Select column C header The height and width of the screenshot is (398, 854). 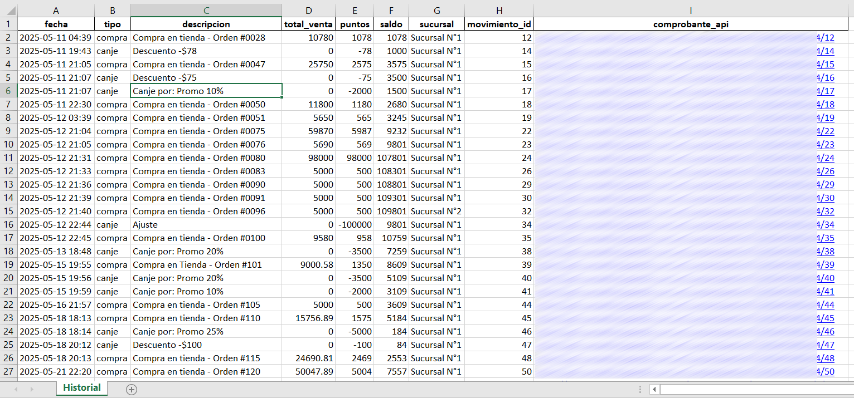point(206,11)
